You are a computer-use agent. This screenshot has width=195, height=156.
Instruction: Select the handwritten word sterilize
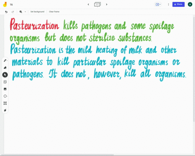point(102,37)
